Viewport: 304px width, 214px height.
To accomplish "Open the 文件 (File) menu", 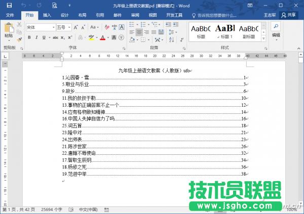I will coord(10,15).
